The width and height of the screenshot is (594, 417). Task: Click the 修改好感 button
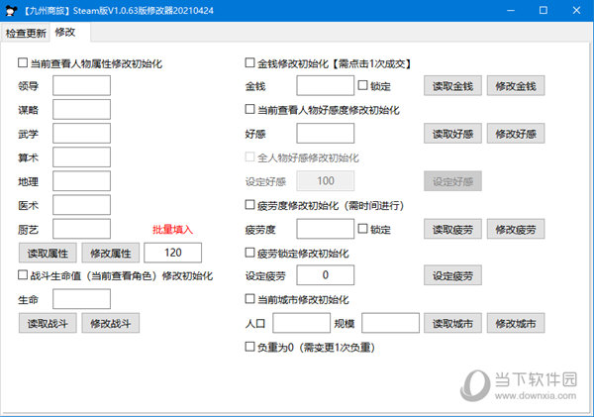point(516,134)
